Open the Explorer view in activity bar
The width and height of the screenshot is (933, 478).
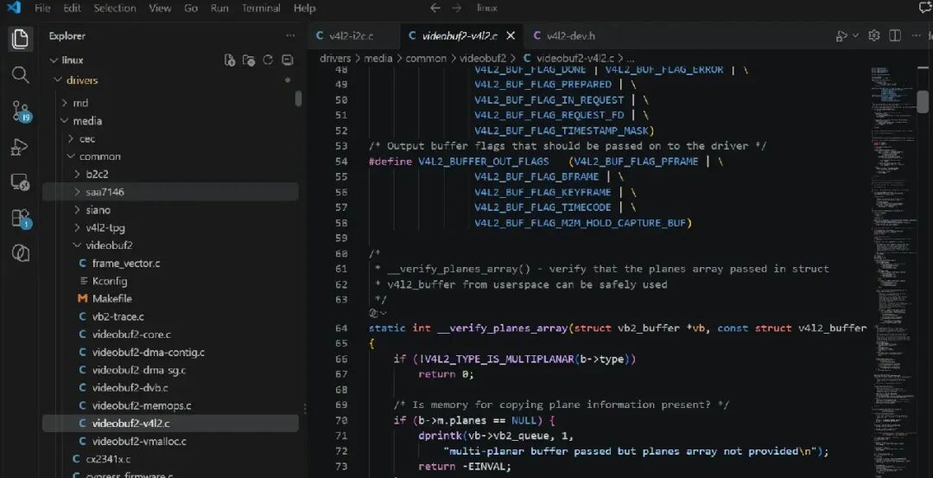[x=20, y=39]
